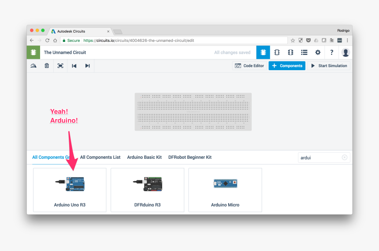
Task: Open circuit settings gear icon
Action: 318,52
